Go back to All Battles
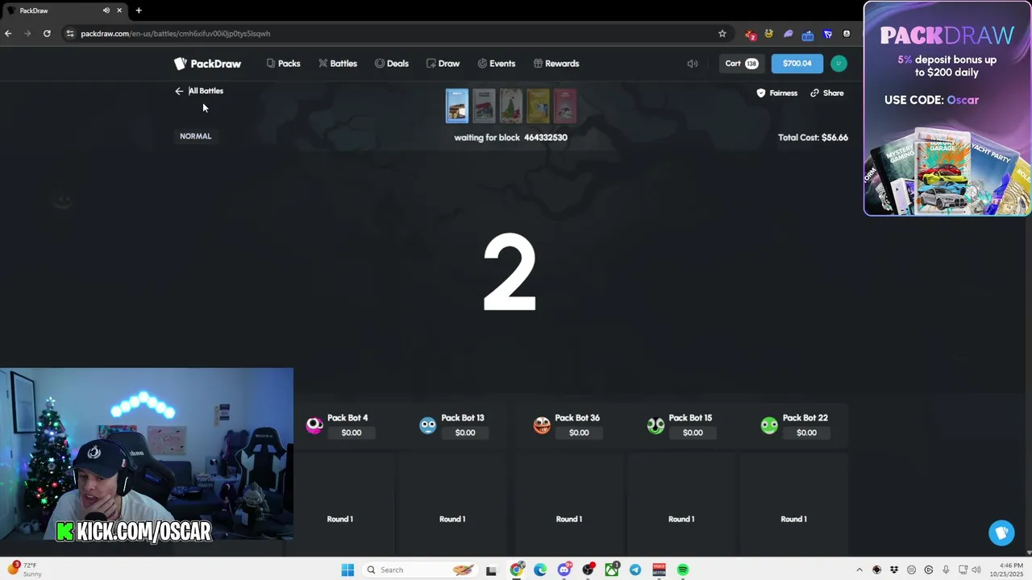 [199, 91]
